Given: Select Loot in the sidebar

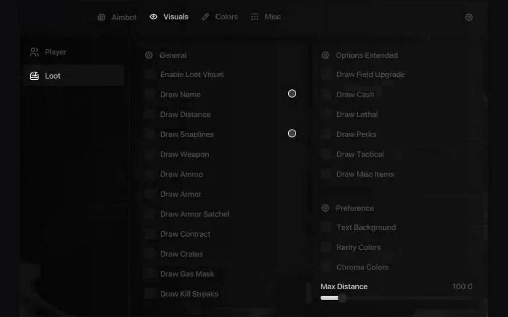Looking at the screenshot, I should point(74,76).
